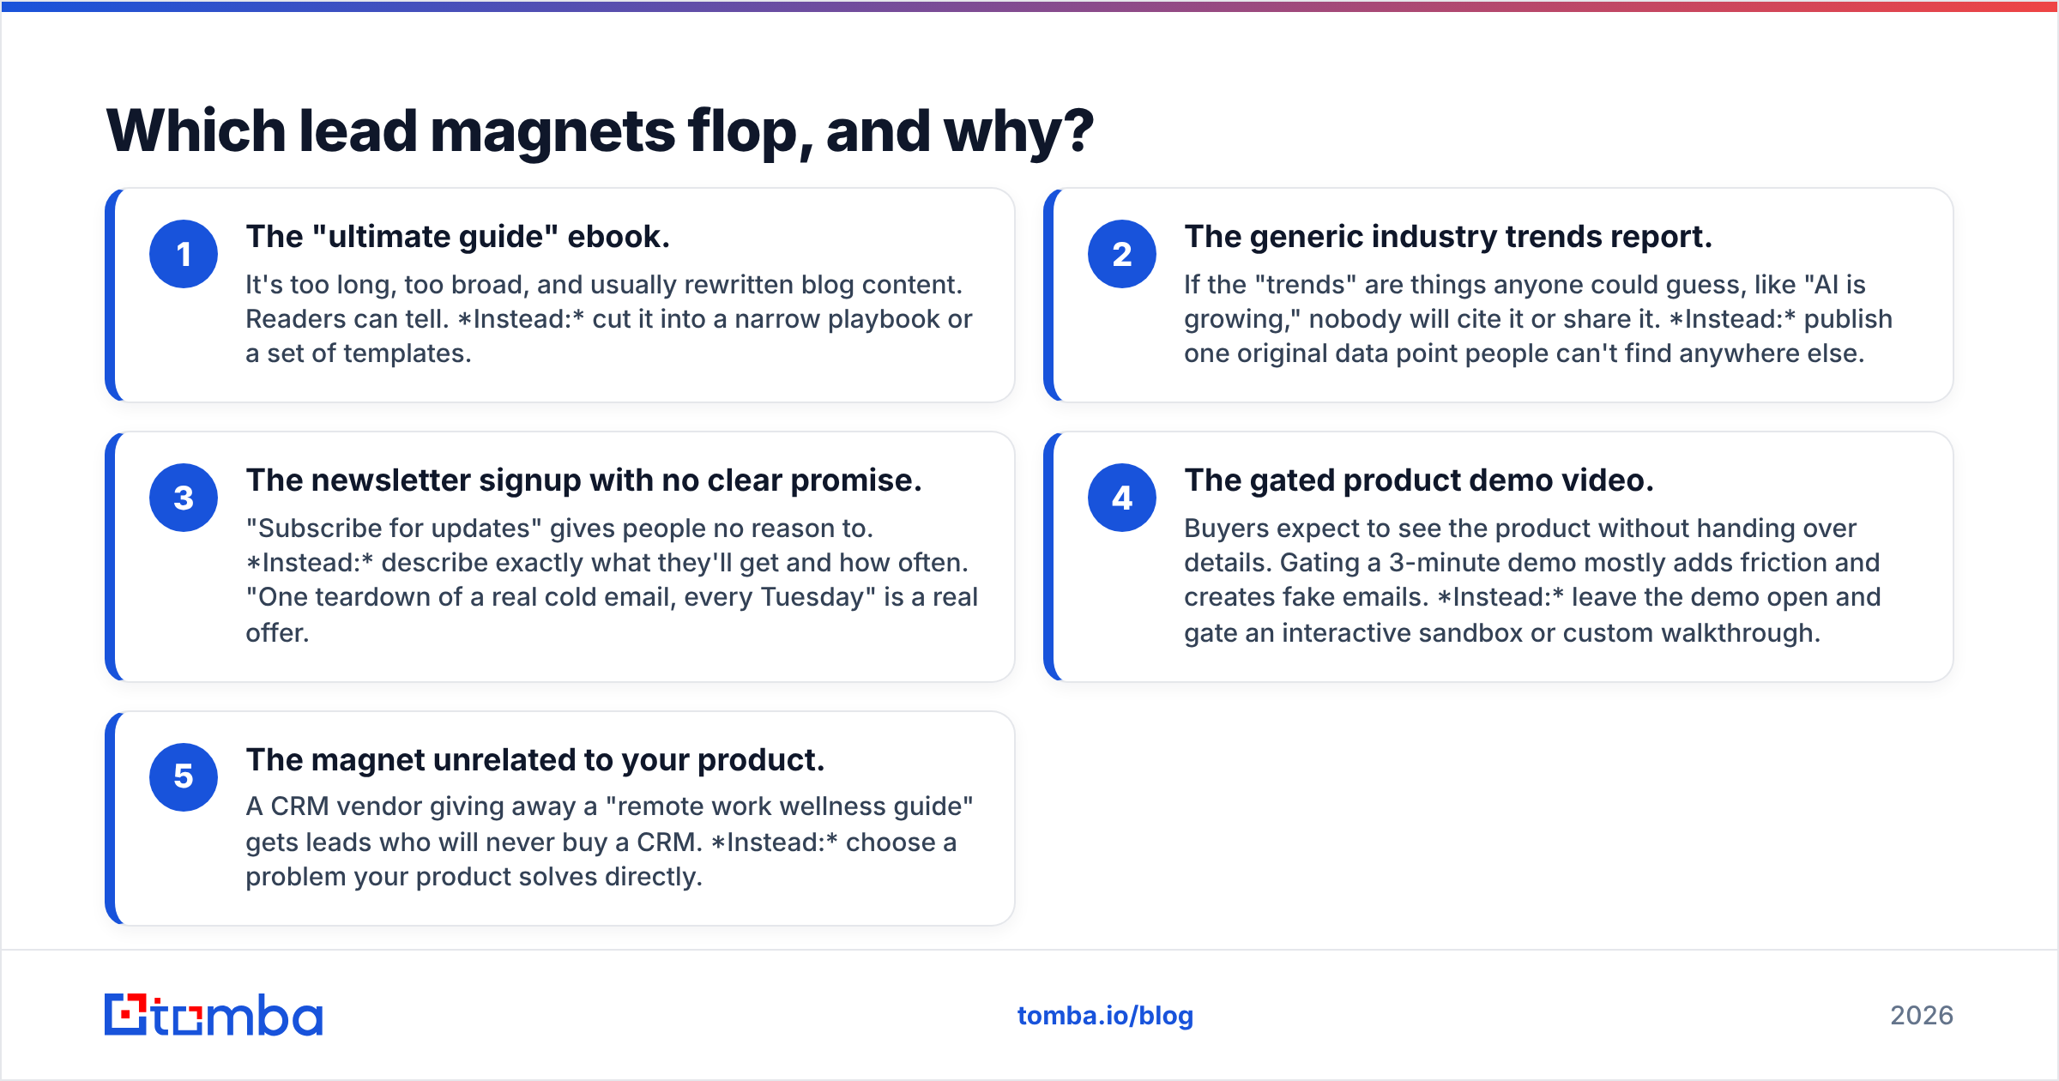Click the 'Which lead magnets flop' heading
Image resolution: width=2059 pixels, height=1081 pixels.
pyautogui.click(x=600, y=131)
